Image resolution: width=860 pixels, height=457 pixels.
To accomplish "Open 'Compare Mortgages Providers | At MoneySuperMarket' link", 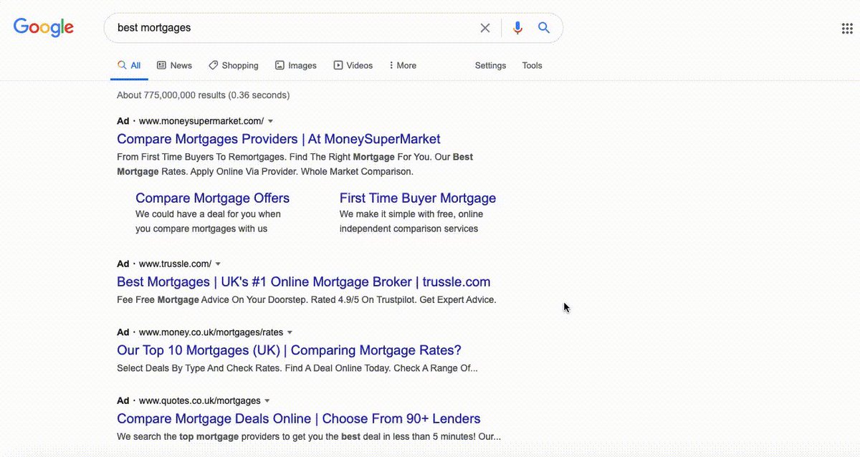I will point(279,139).
